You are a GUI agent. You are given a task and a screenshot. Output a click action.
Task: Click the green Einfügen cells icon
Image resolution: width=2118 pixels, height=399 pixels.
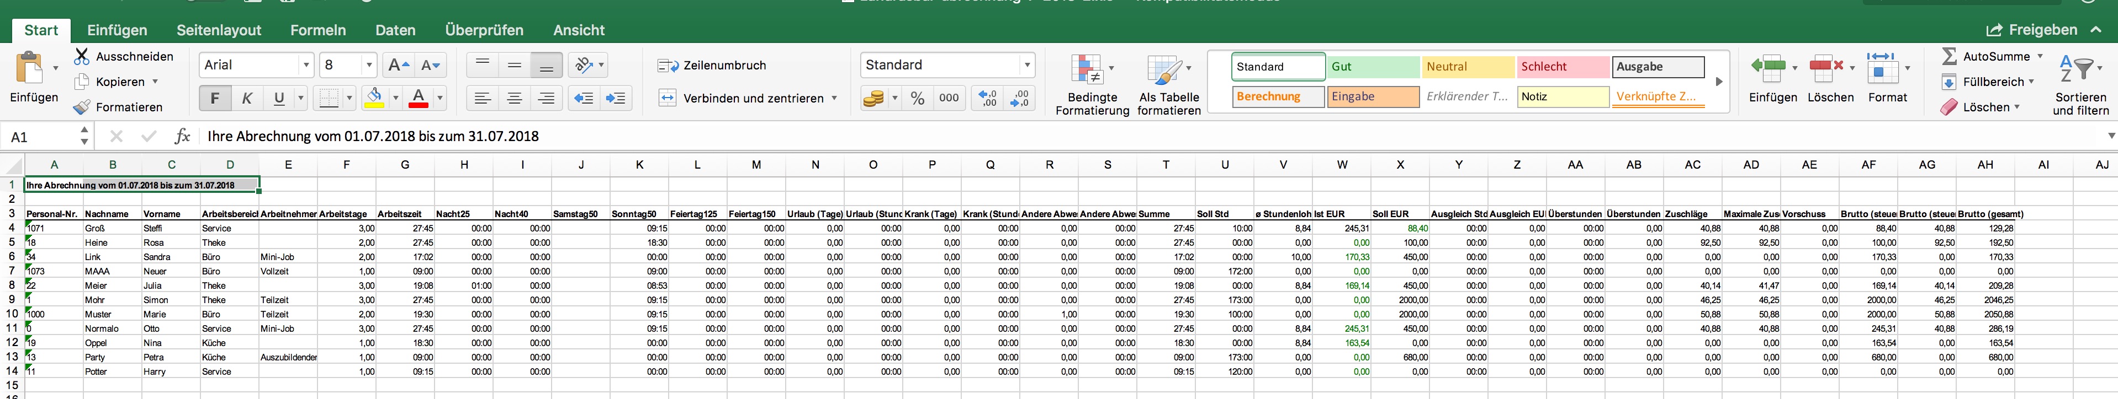pyautogui.click(x=1768, y=69)
